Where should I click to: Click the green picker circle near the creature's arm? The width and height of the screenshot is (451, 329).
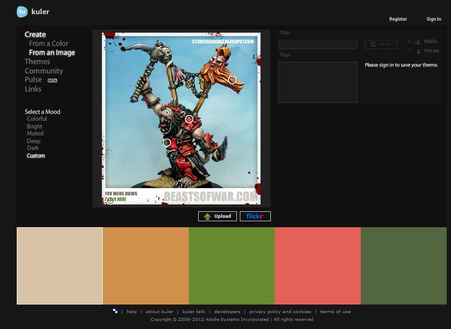point(167,142)
